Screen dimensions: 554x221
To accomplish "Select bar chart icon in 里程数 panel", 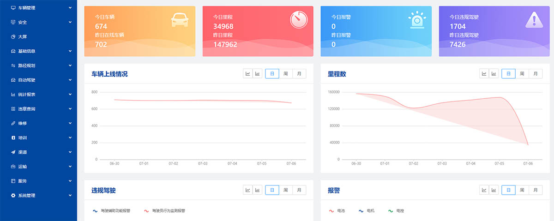I will coord(494,74).
